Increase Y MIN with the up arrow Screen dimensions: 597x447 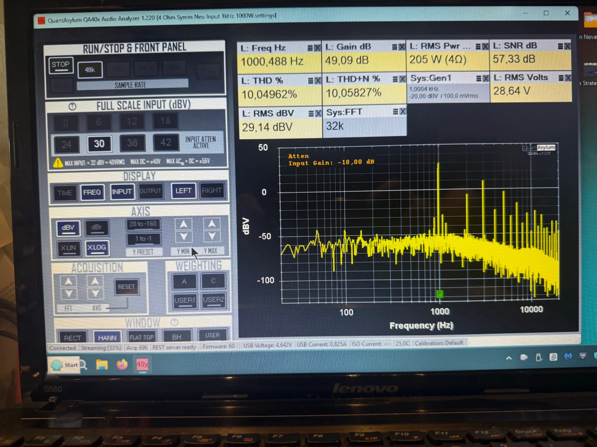click(x=184, y=224)
